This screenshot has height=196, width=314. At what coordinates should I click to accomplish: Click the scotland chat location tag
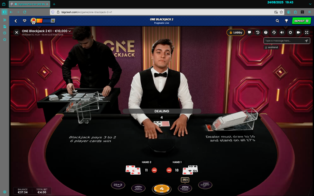click(271, 47)
